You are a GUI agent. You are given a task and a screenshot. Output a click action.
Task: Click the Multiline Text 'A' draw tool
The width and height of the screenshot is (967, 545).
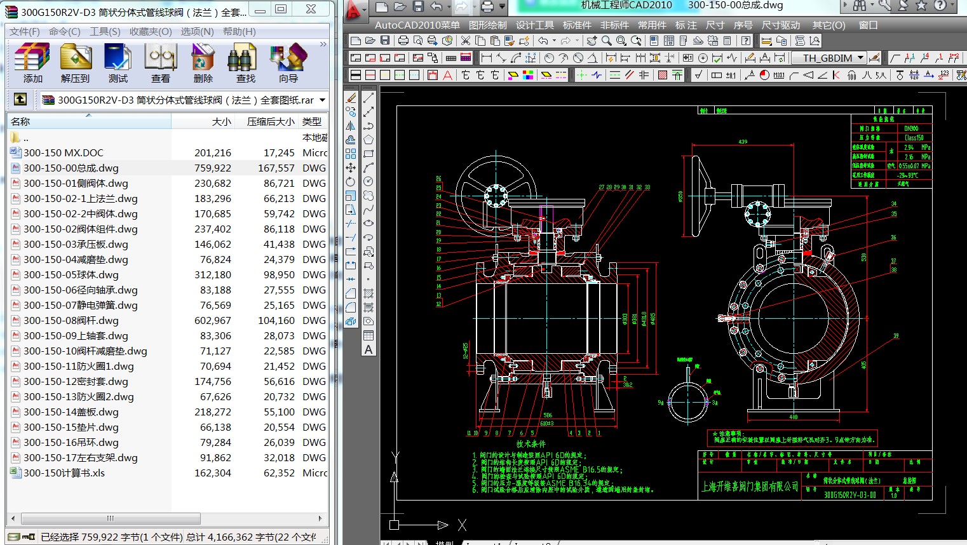(369, 349)
